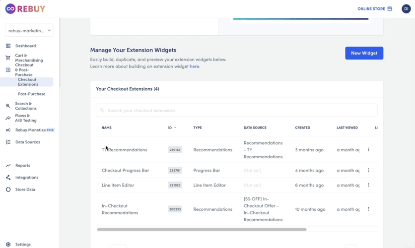Open Search & Collections menu item
Viewport: 415px width, 248px height.
tap(26, 106)
